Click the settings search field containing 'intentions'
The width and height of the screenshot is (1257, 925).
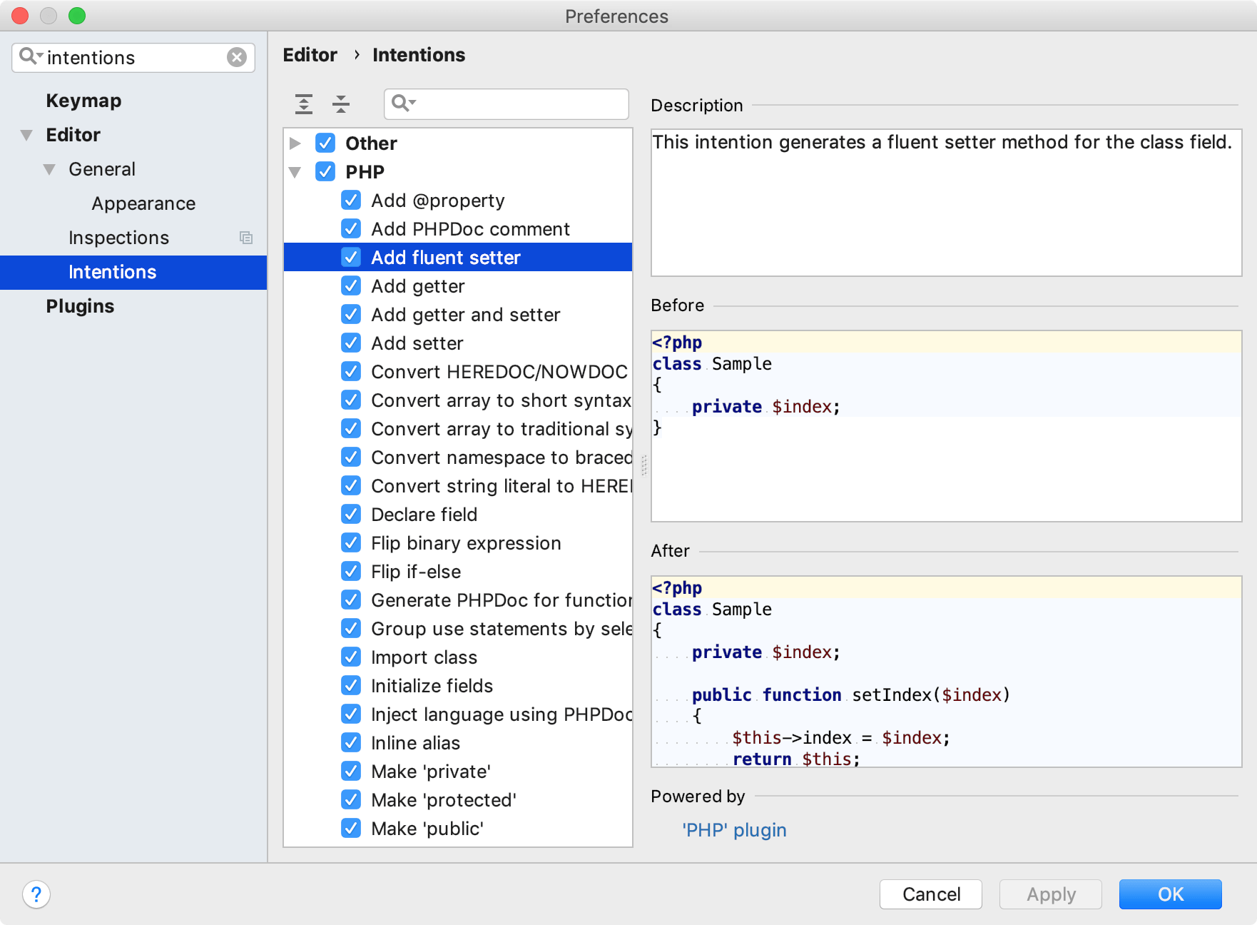pyautogui.click(x=133, y=57)
